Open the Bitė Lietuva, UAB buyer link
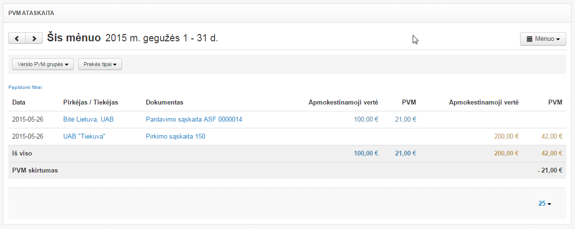 [88, 119]
